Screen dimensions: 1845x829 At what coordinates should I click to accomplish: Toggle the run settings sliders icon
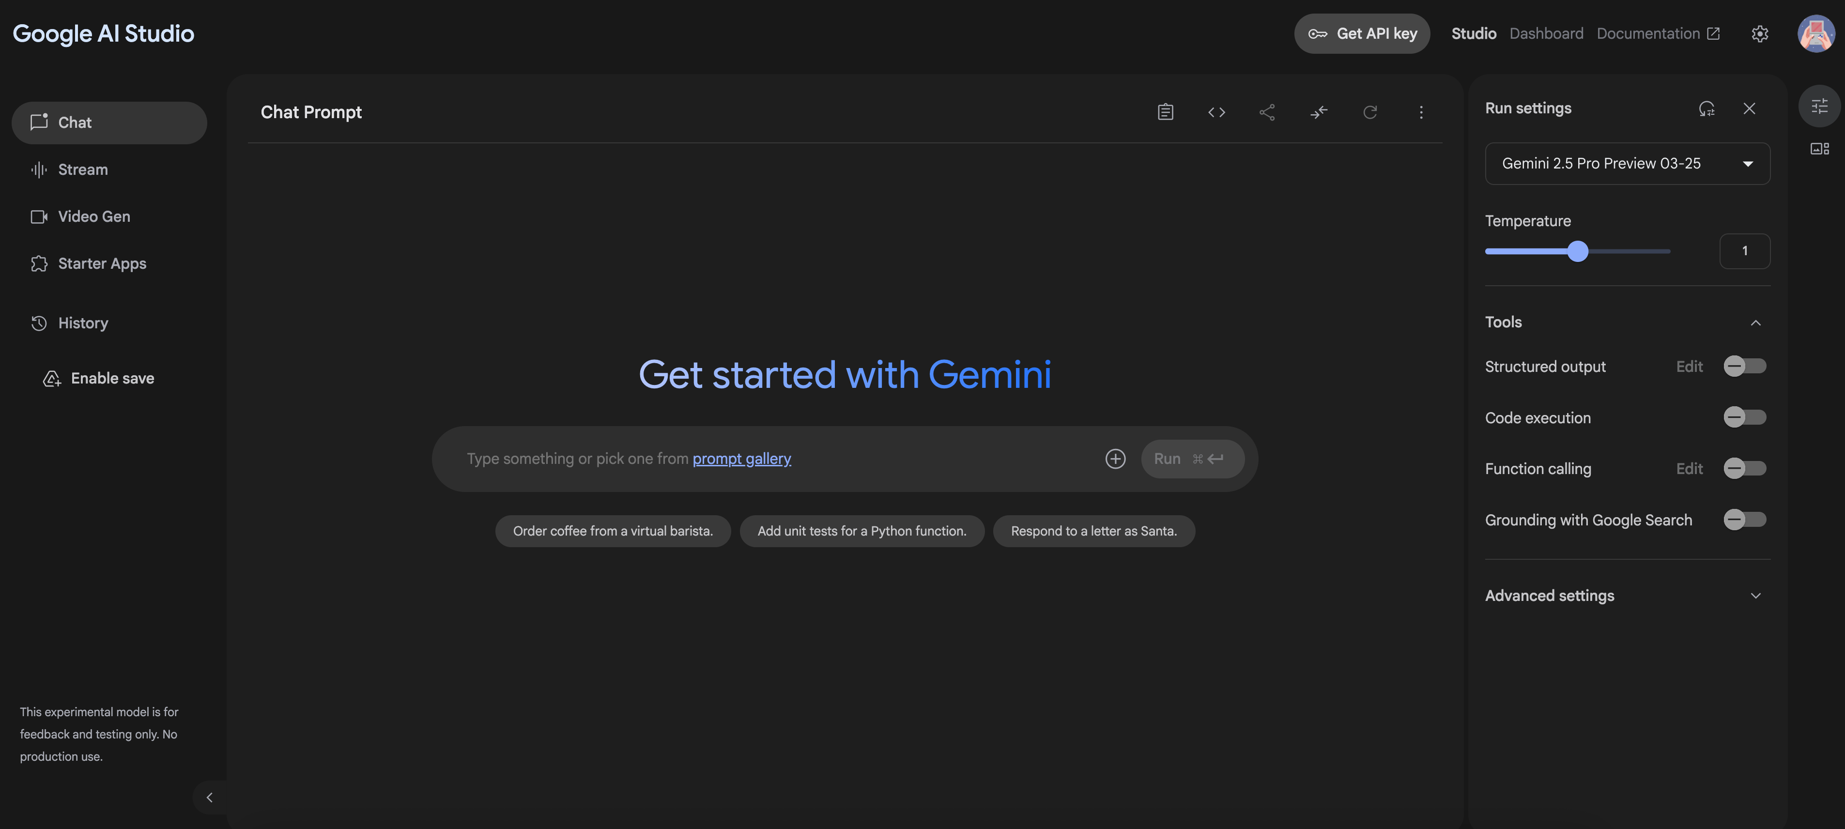click(x=1819, y=106)
